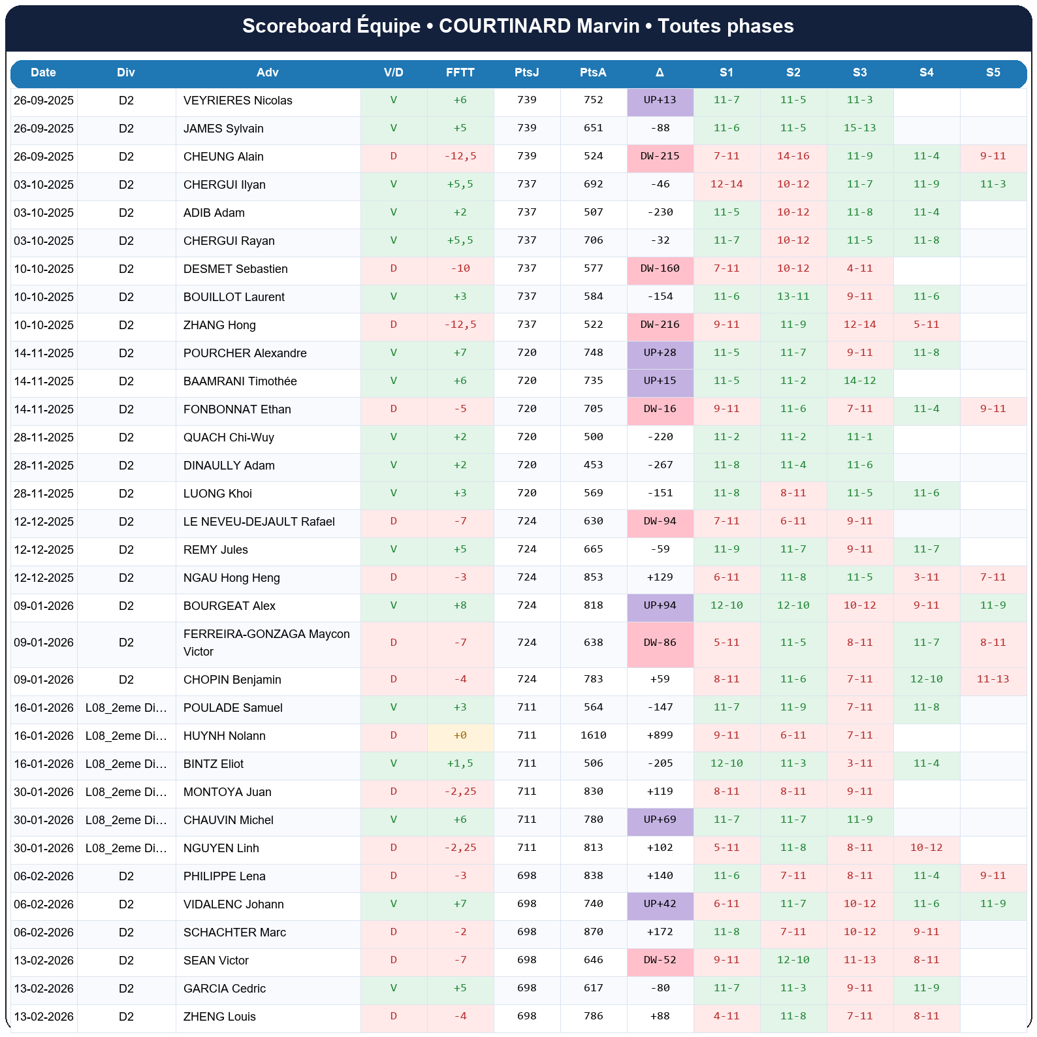Sort by the Adv column header
The height and width of the screenshot is (1037, 1037).
coord(267,72)
